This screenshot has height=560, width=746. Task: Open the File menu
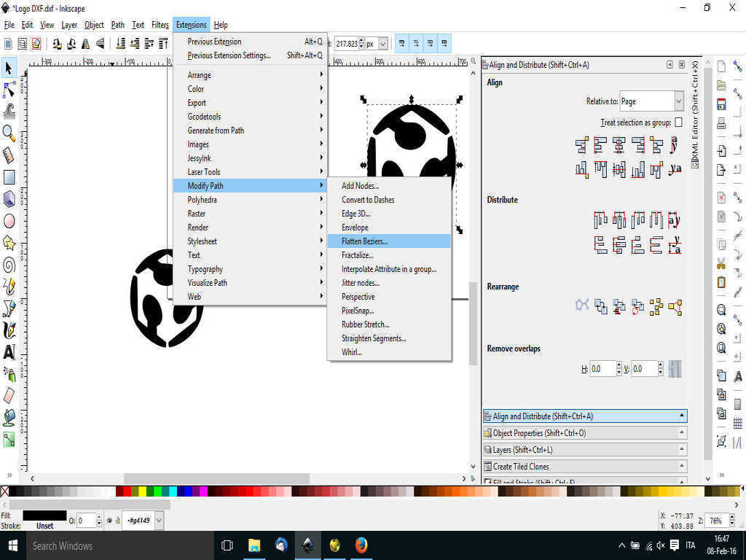pyautogui.click(x=9, y=25)
